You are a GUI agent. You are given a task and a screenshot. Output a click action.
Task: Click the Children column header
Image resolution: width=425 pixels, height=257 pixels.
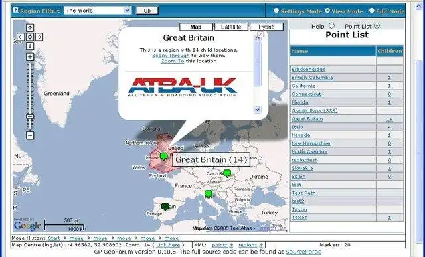coord(390,51)
